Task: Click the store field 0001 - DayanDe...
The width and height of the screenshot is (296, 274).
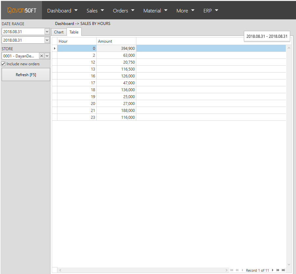Action: click(20, 56)
